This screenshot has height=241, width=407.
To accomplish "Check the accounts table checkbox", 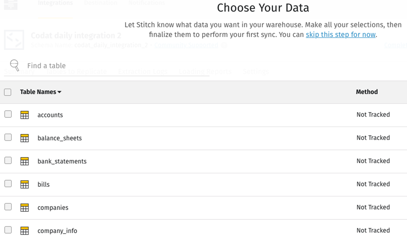I will pos(8,114).
